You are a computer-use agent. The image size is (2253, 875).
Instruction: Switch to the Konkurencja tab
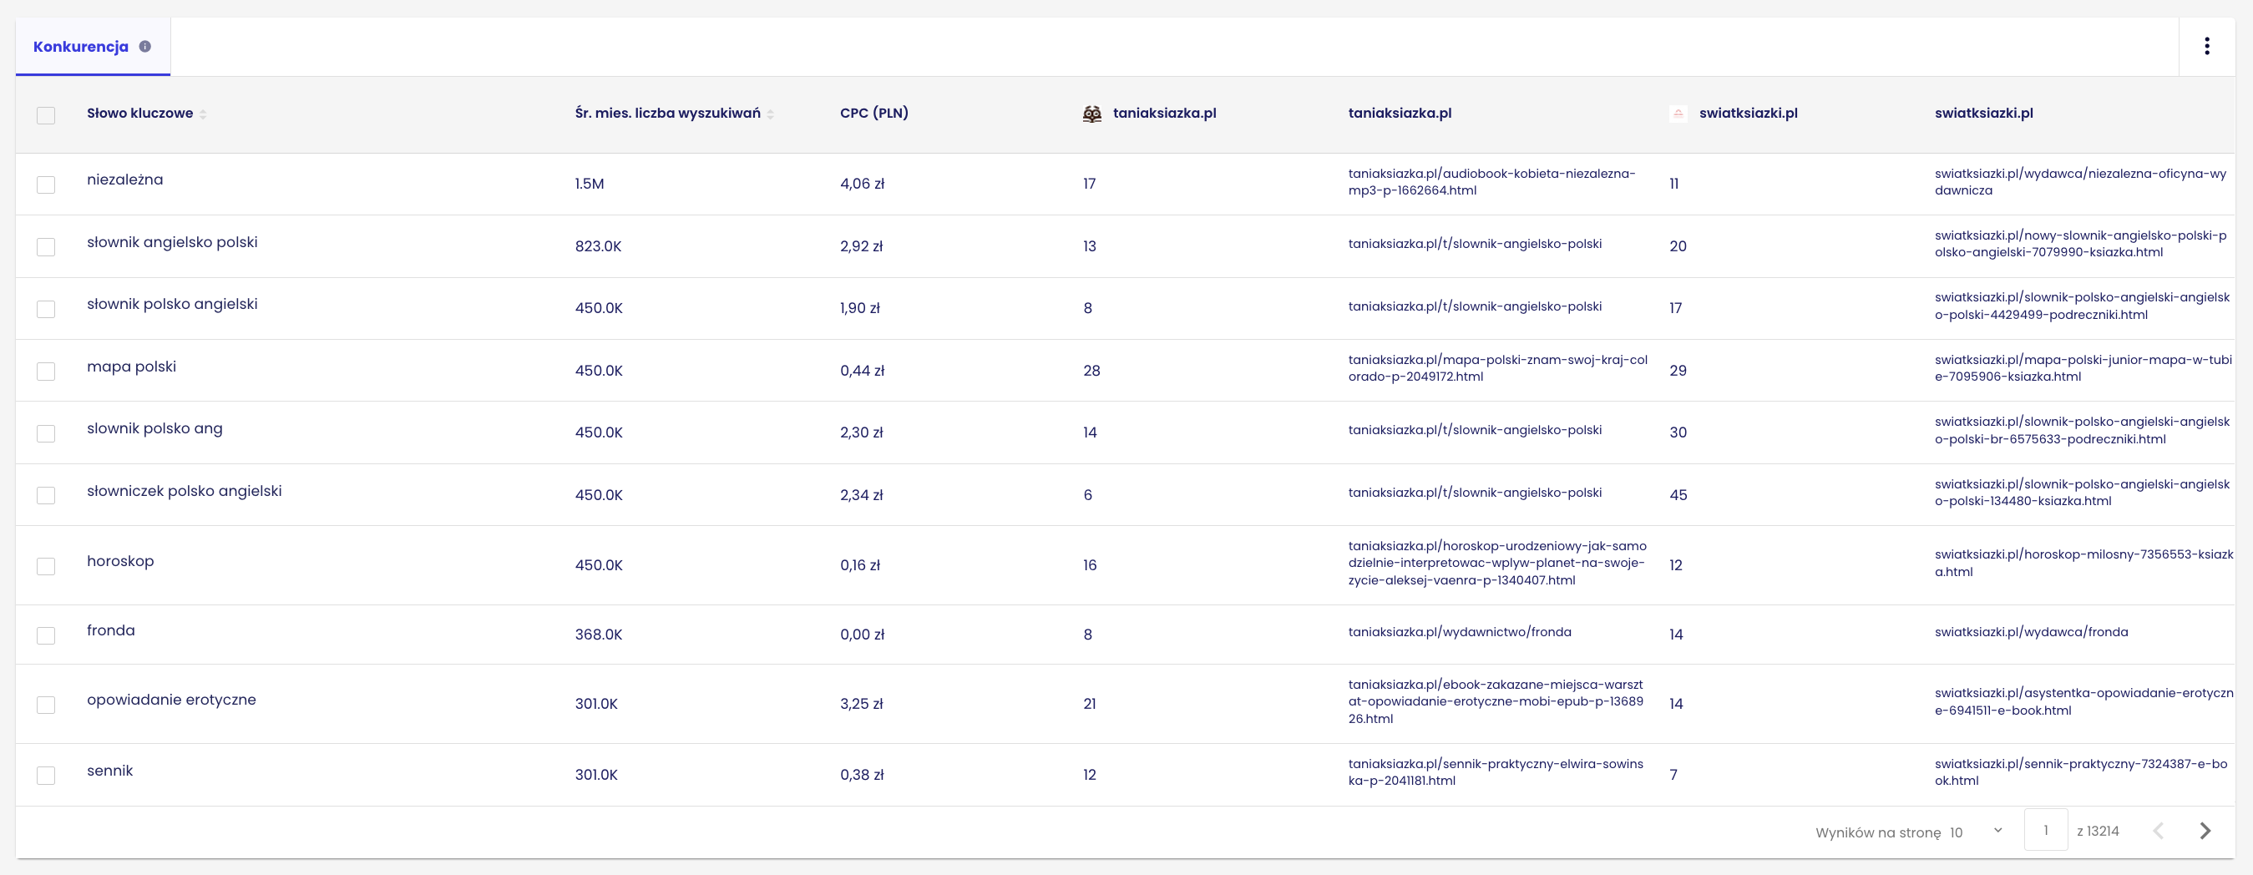click(93, 46)
